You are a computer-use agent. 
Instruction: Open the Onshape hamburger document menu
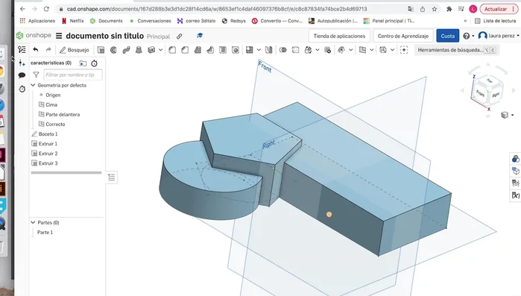pos(59,36)
